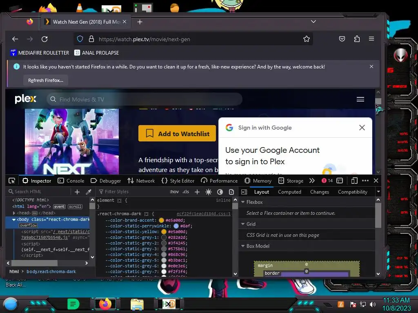Click the overflow badge on body node
418x313 pixels.
(x=28, y=225)
